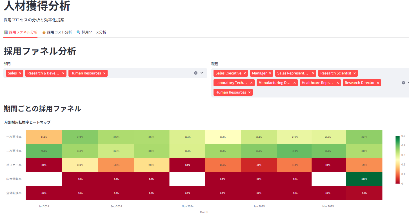Click the 34.3% heatmap cell
The width and height of the screenshot is (409, 218).
point(116,137)
